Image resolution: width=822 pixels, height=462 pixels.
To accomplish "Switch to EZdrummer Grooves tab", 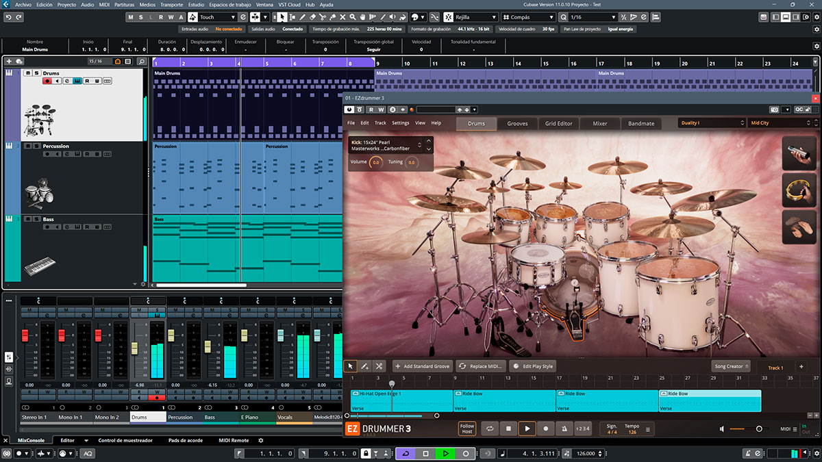I will (518, 123).
